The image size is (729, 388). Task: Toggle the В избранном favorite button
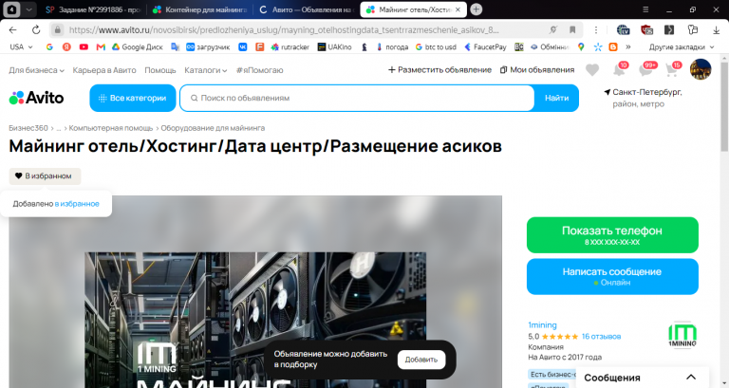pos(45,176)
